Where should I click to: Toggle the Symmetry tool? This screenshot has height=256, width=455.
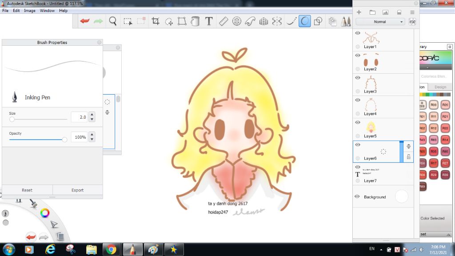tap(277, 21)
